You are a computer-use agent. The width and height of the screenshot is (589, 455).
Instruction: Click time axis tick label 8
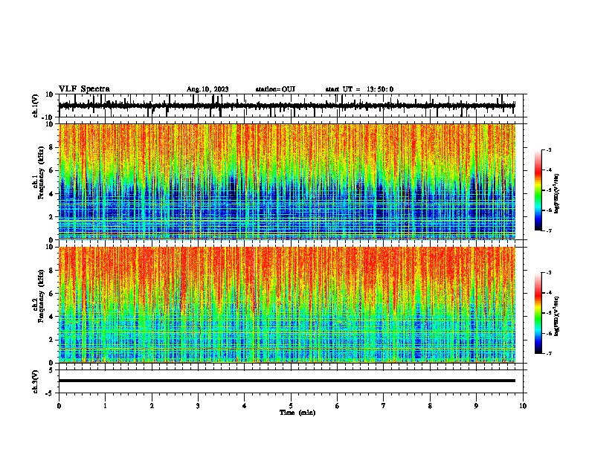pos(430,406)
